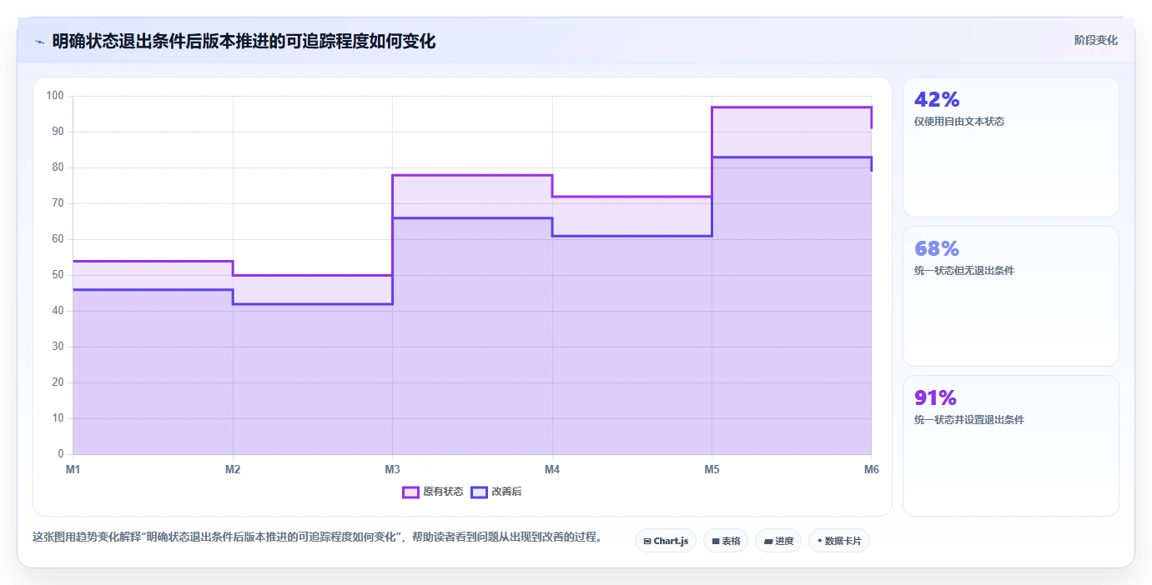Click the 0 y-axis value
1152x585 pixels.
pos(61,454)
